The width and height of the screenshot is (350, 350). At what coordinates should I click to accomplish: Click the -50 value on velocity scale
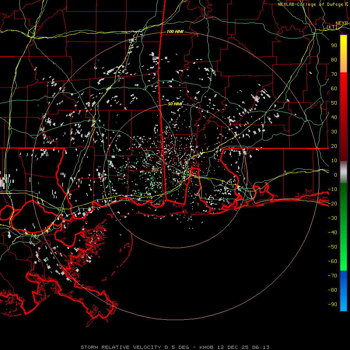pos(332,247)
